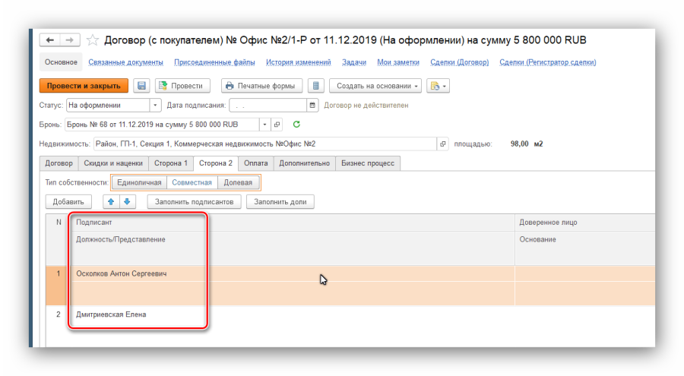Screen dimensions: 684x376
Task: Select Совместная ownership type
Action: coord(192,182)
